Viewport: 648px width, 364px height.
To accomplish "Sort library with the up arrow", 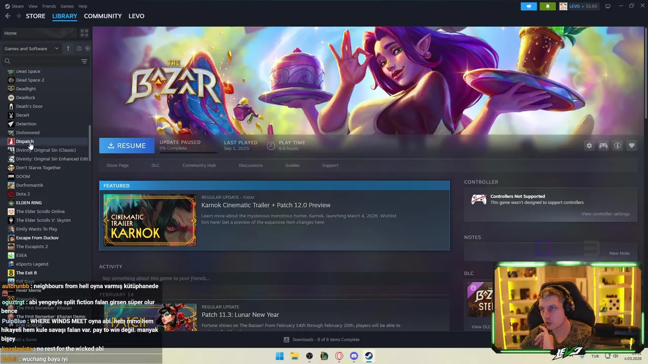I will 68,49.
